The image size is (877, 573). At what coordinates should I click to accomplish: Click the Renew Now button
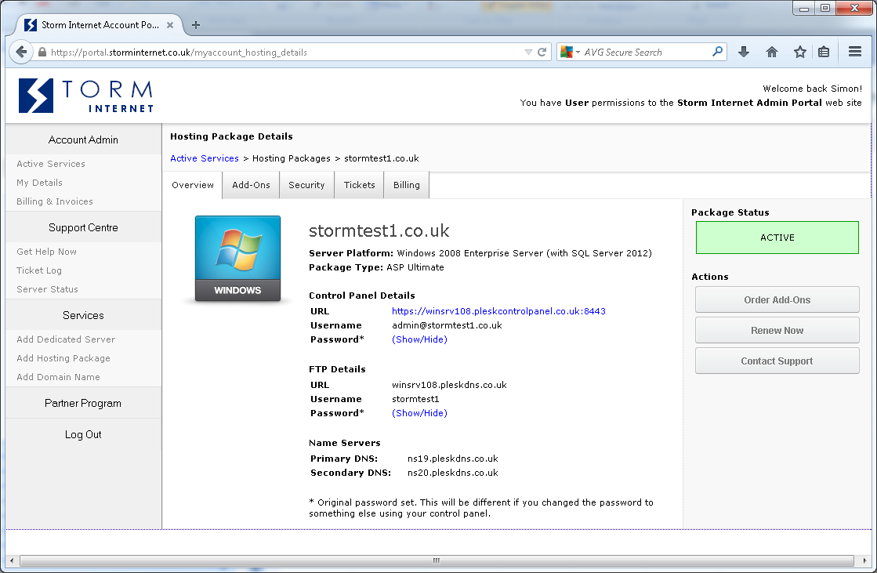[x=777, y=330]
